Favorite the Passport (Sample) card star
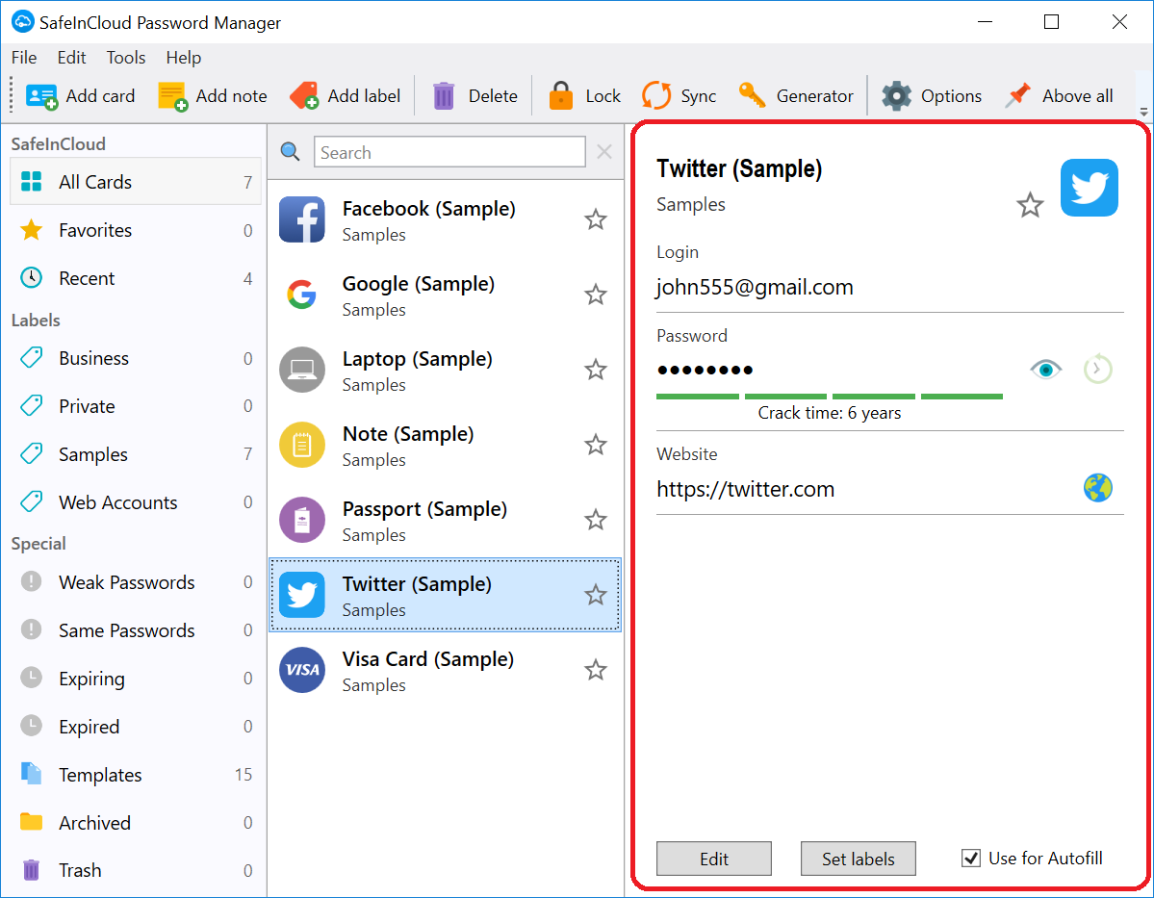The image size is (1154, 898). tap(596, 520)
